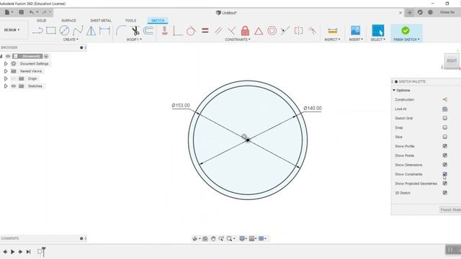Open the Modify panel dropdown

click(134, 40)
